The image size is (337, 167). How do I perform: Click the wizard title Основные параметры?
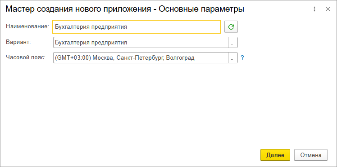click(x=201, y=9)
